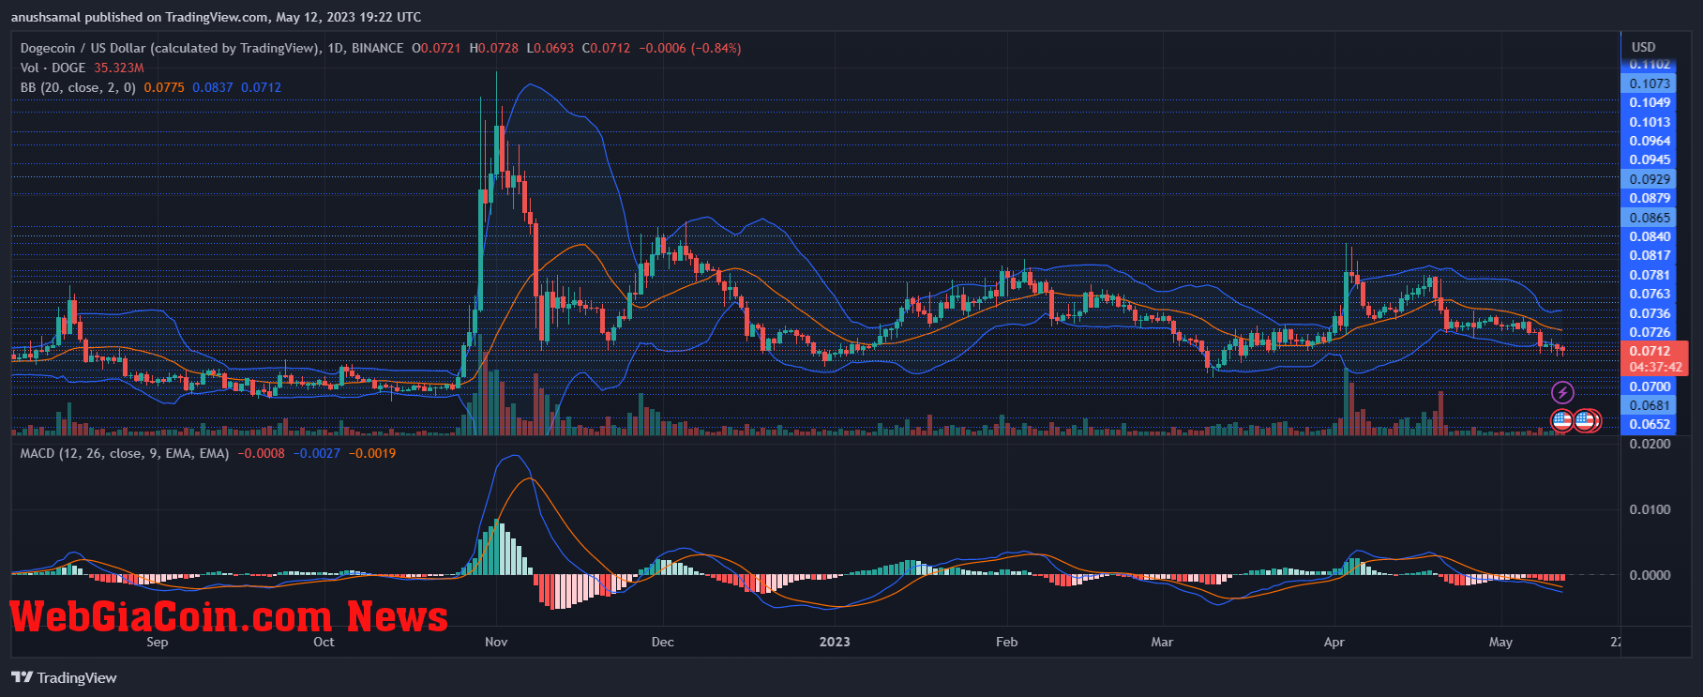
Task: Select the Vol · DOGE indicator legend
Action: [53, 68]
